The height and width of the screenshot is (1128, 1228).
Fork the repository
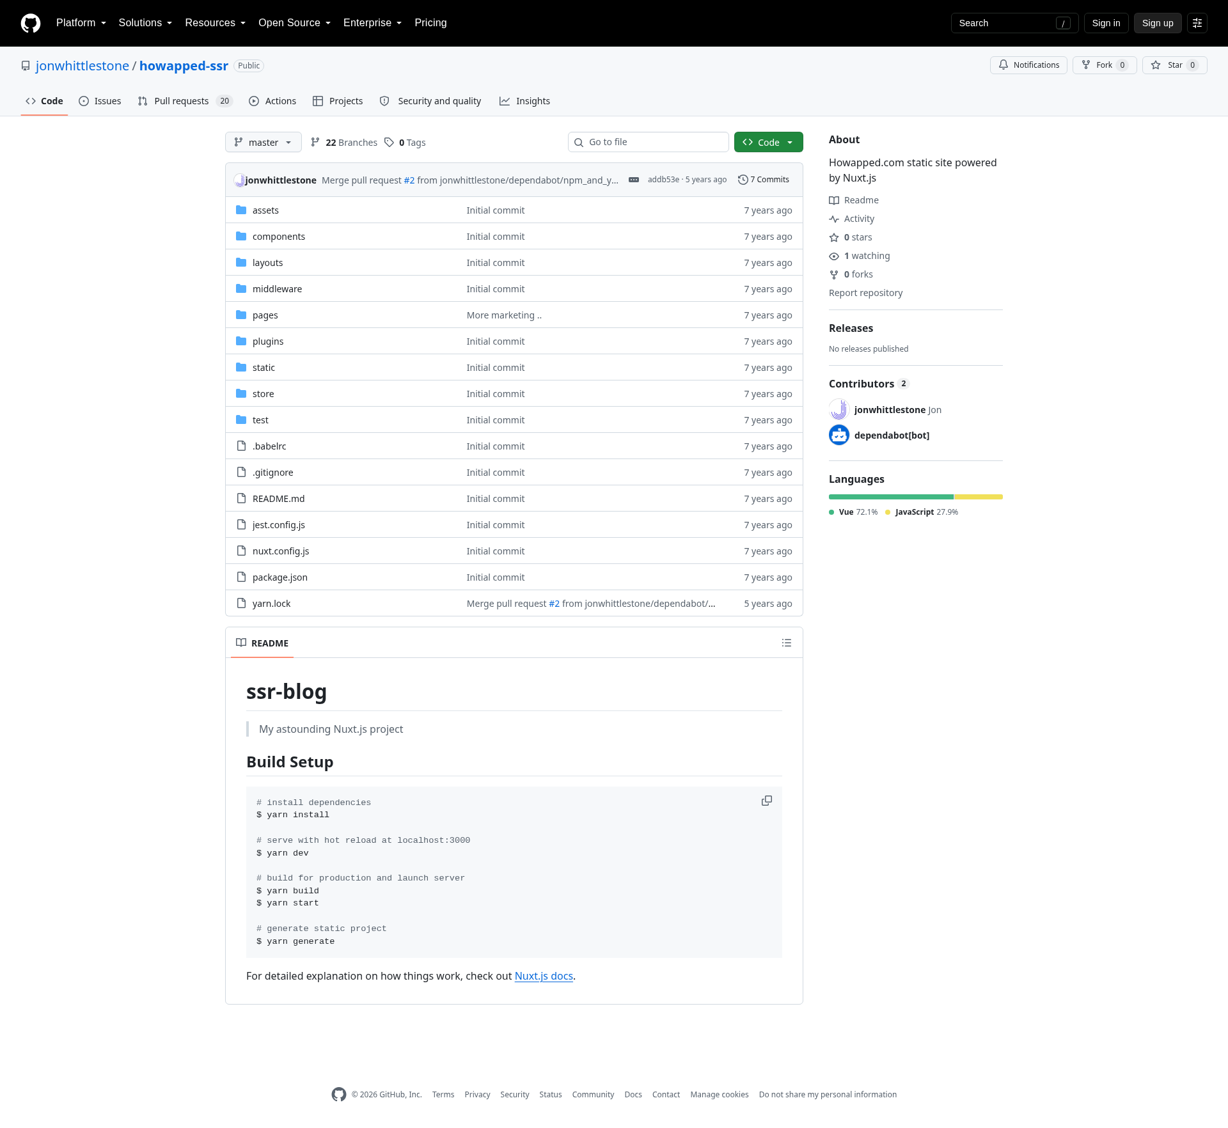[x=1105, y=65]
